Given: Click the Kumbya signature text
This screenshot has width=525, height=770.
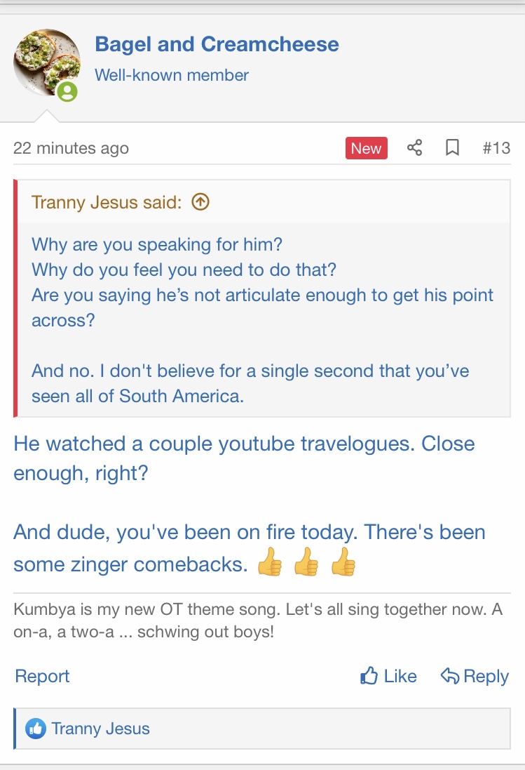Looking at the screenshot, I should pyautogui.click(x=257, y=620).
